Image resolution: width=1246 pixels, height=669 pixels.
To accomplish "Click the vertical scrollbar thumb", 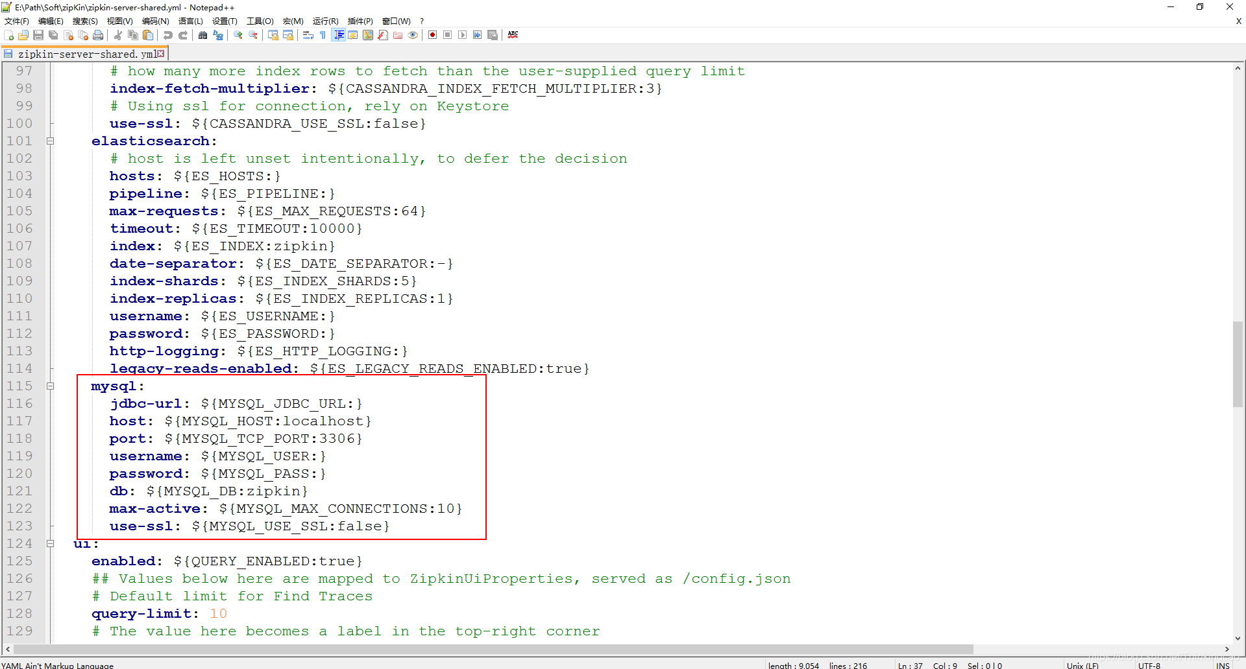I will [1238, 364].
